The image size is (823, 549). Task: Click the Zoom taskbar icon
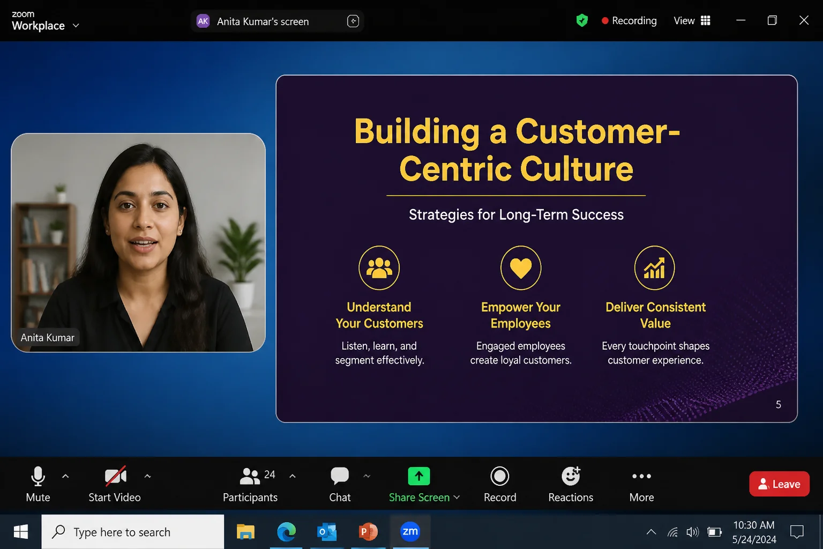[x=410, y=532]
